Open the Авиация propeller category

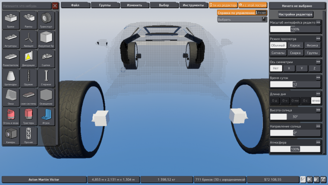point(28,39)
